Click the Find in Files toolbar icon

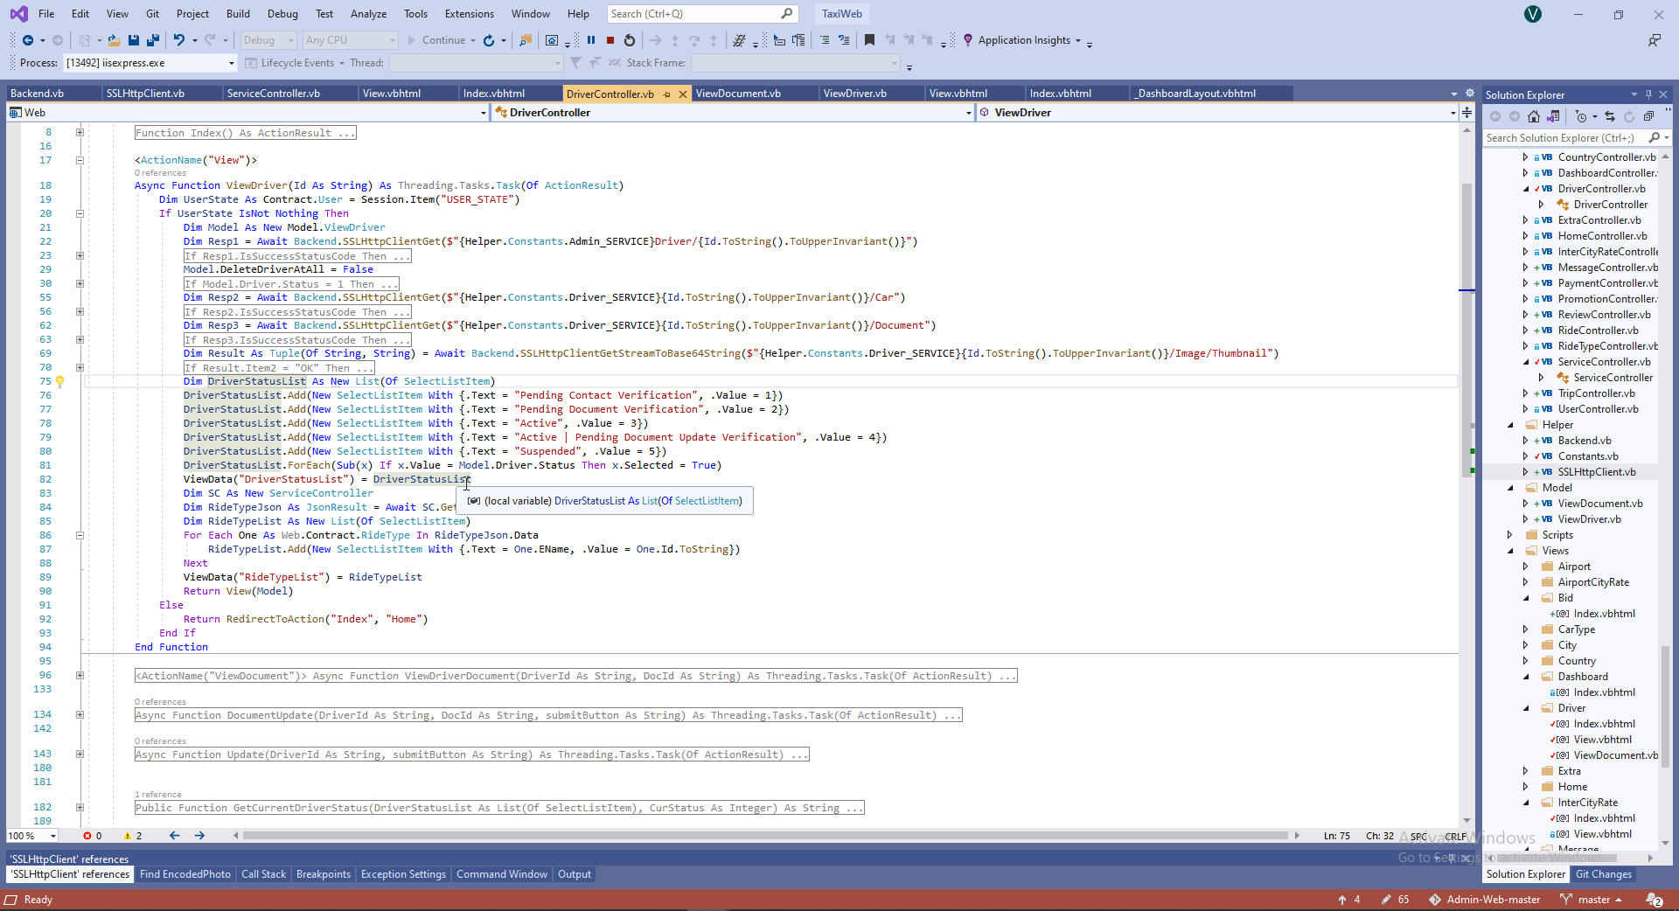(526, 40)
